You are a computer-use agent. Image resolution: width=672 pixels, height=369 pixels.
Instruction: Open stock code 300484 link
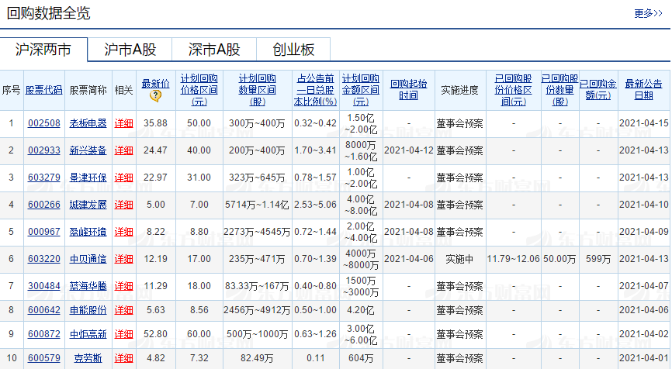[43, 286]
